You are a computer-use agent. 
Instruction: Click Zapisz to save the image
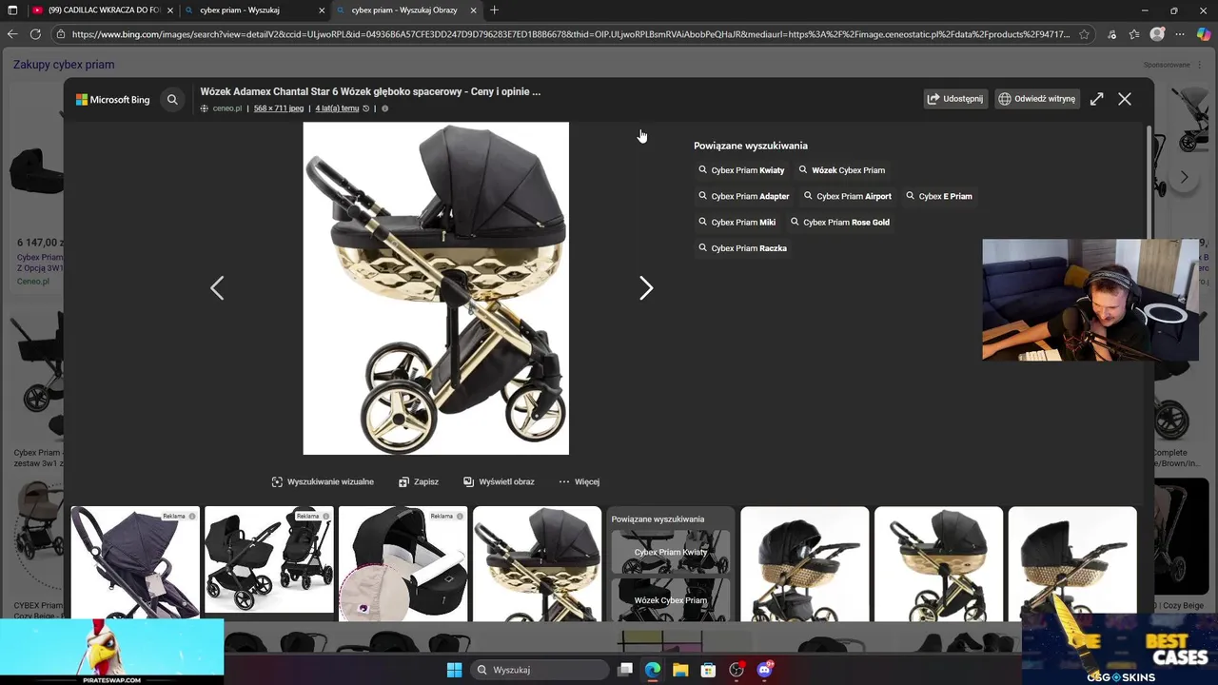click(419, 481)
